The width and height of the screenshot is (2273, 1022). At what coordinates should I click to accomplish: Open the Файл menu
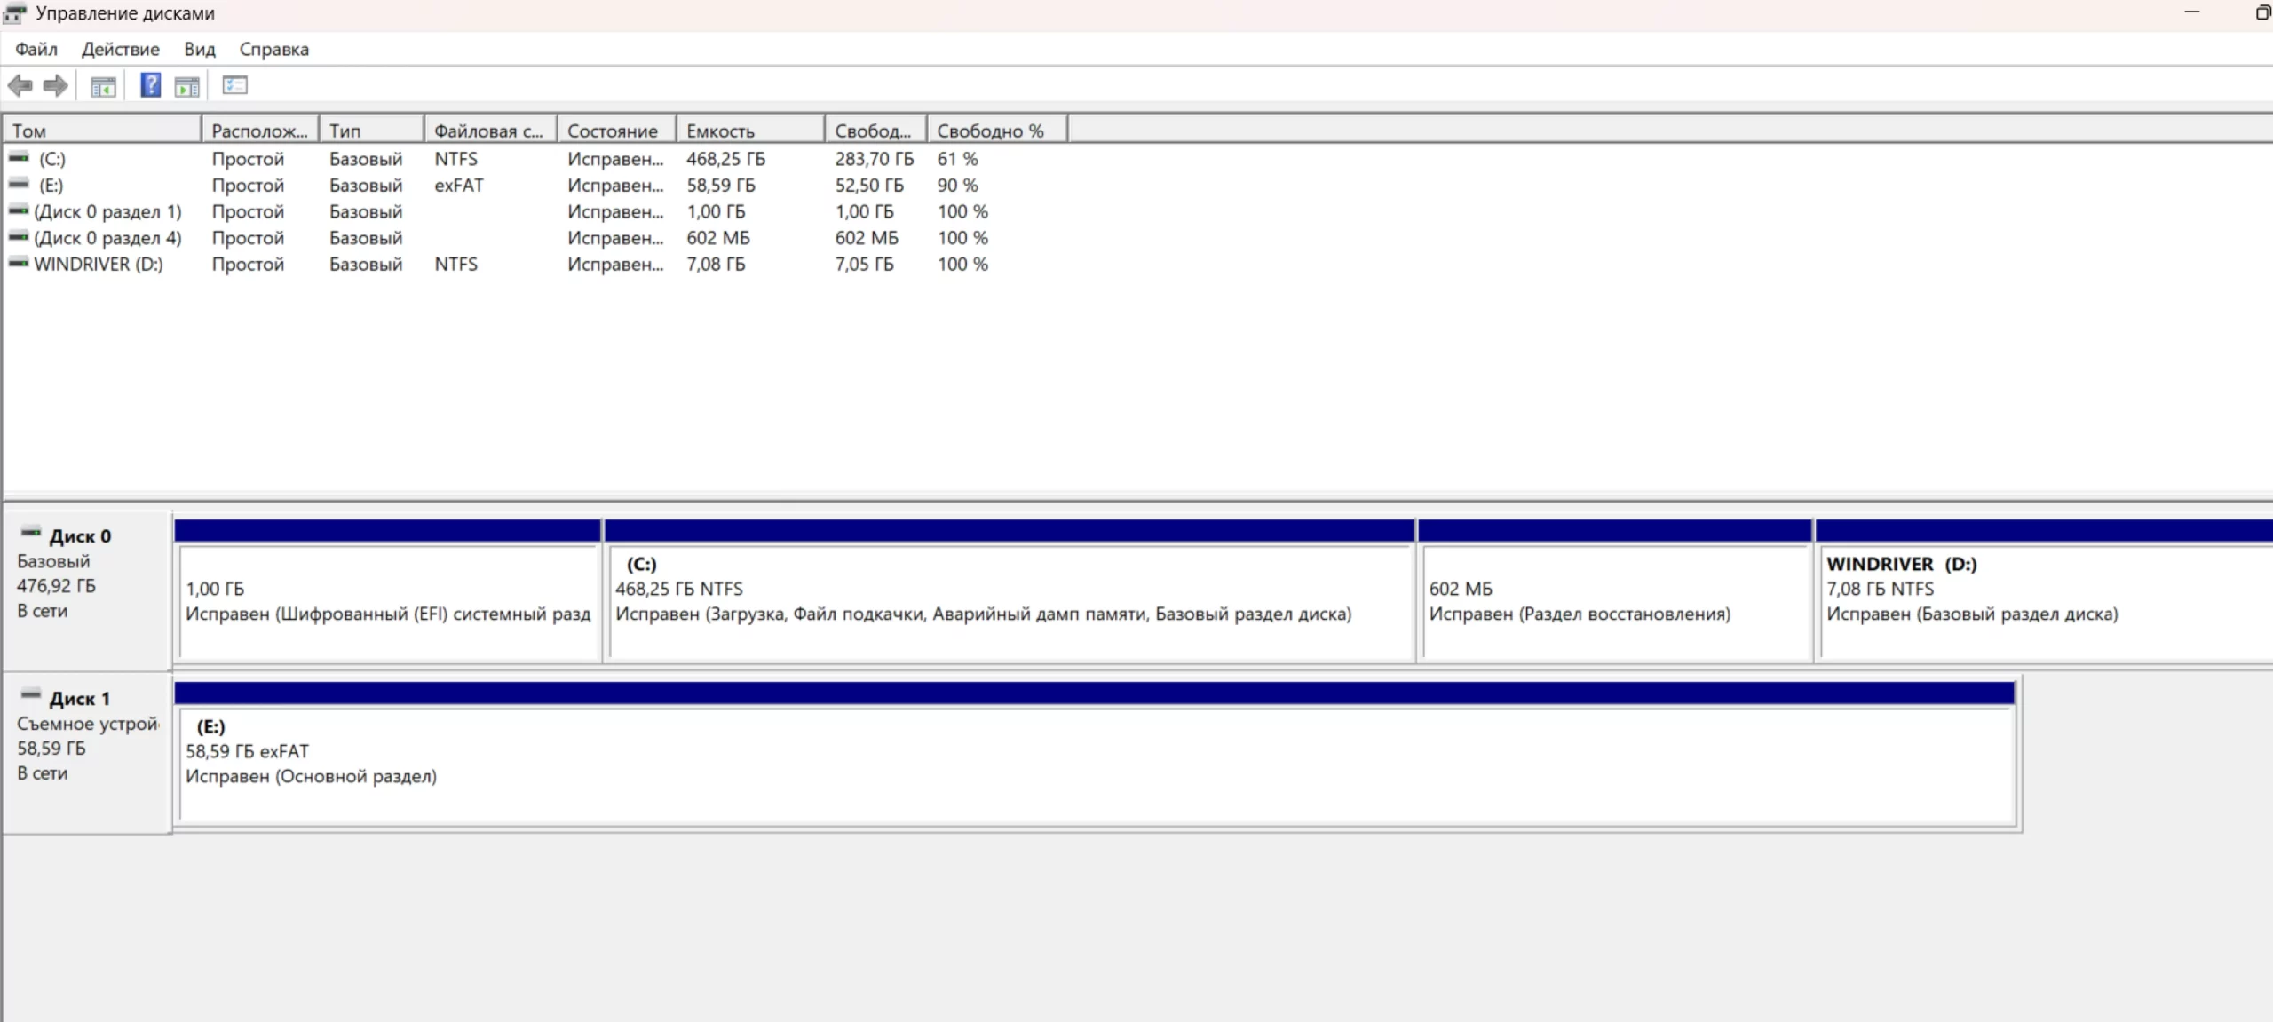pyautogui.click(x=36, y=50)
